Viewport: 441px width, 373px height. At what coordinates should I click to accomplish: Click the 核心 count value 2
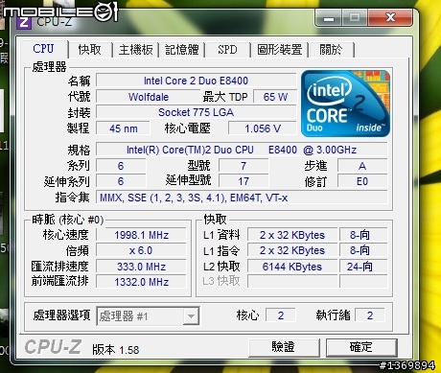pyautogui.click(x=281, y=315)
